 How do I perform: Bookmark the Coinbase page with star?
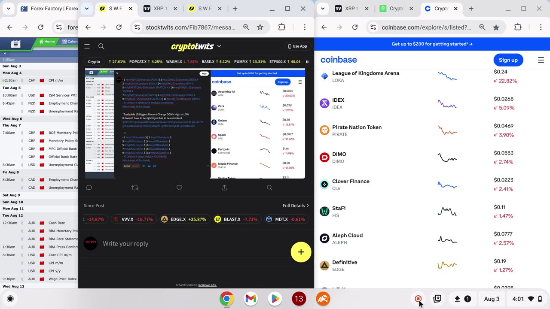coord(496,27)
